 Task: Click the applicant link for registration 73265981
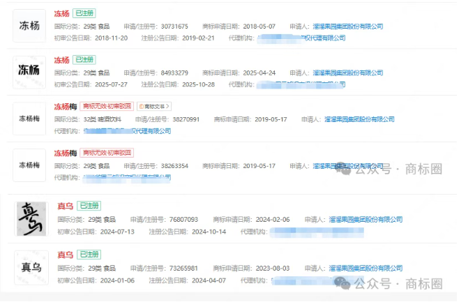367,268
